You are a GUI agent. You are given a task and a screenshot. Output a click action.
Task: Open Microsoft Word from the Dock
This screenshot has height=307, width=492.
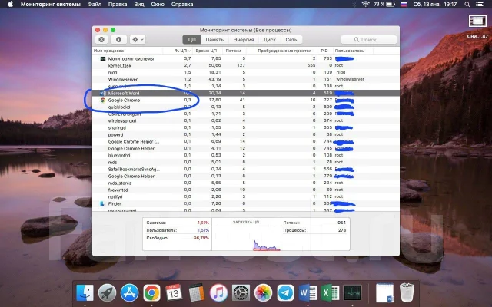(307, 293)
